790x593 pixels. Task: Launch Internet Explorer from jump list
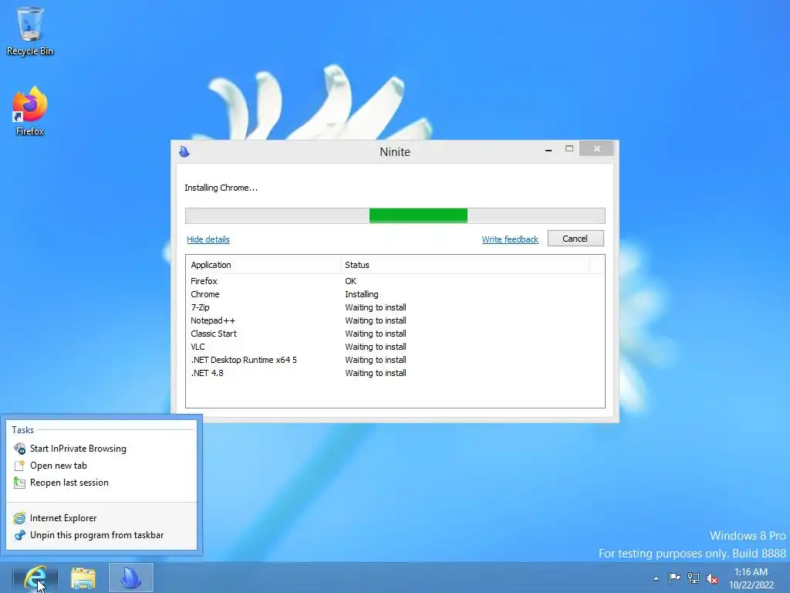(x=101, y=518)
